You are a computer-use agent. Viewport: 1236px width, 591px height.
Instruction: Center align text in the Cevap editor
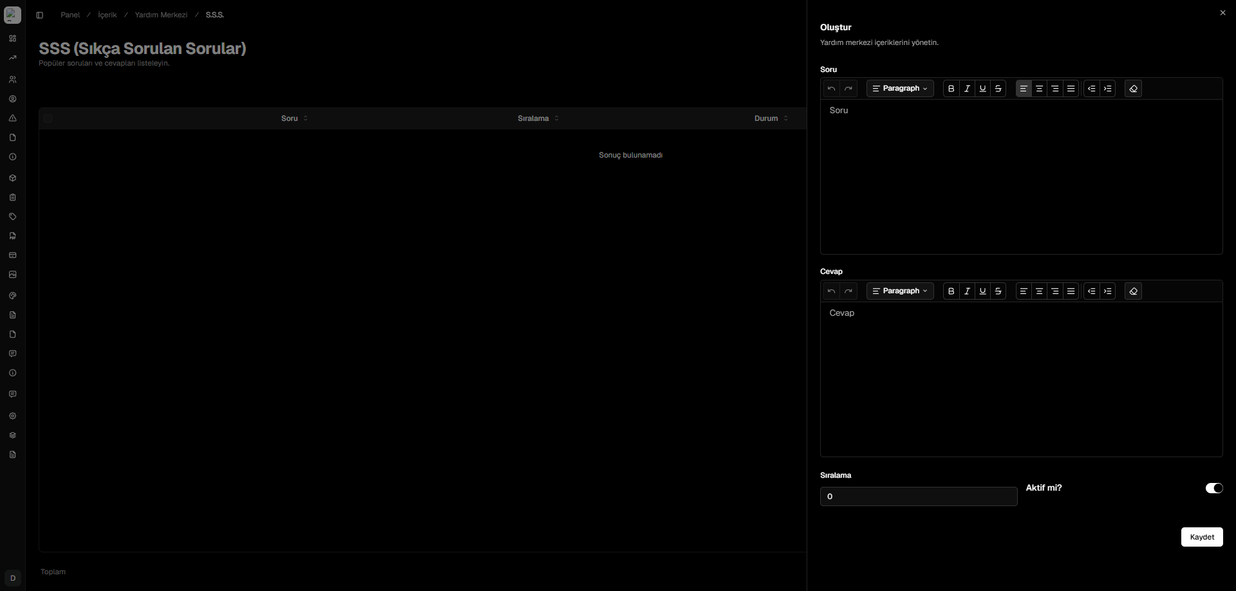1039,291
